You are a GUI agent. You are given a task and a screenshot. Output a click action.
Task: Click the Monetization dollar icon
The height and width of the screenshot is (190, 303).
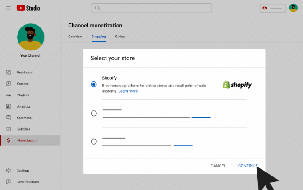click(8, 140)
